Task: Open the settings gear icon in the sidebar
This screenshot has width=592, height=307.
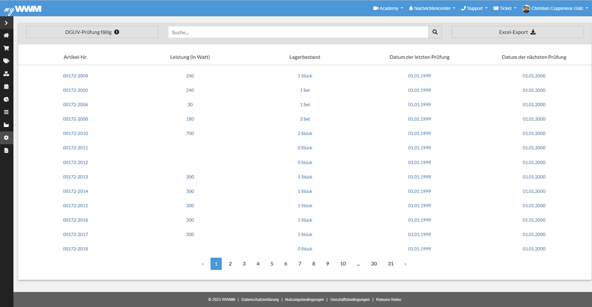Action: click(x=6, y=138)
